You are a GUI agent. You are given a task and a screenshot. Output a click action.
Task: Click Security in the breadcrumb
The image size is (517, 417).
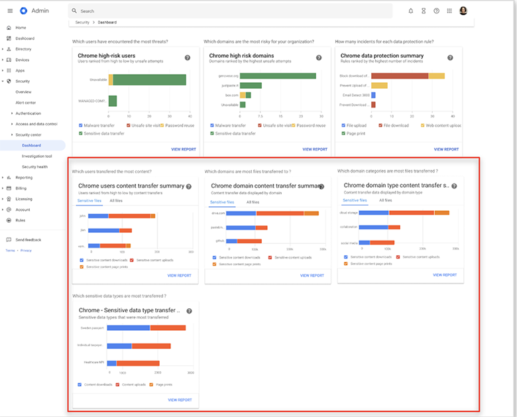coord(82,23)
